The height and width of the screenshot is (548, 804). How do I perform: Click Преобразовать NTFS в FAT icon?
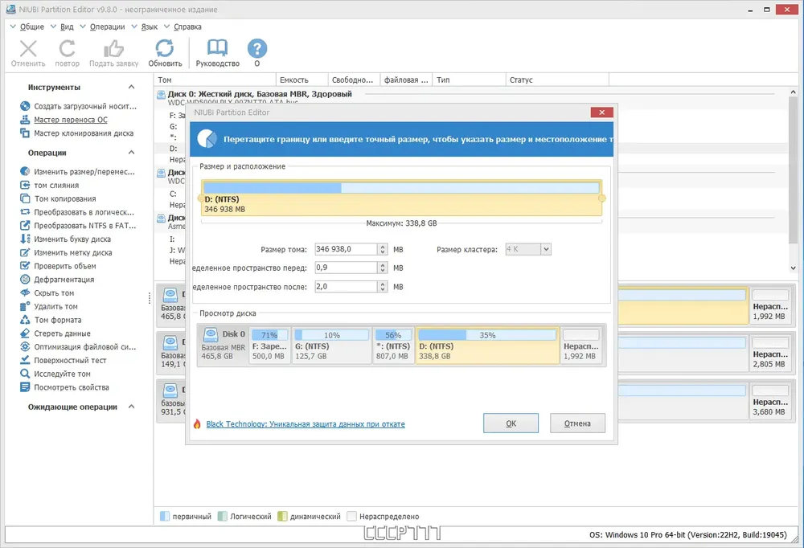pyautogui.click(x=25, y=225)
